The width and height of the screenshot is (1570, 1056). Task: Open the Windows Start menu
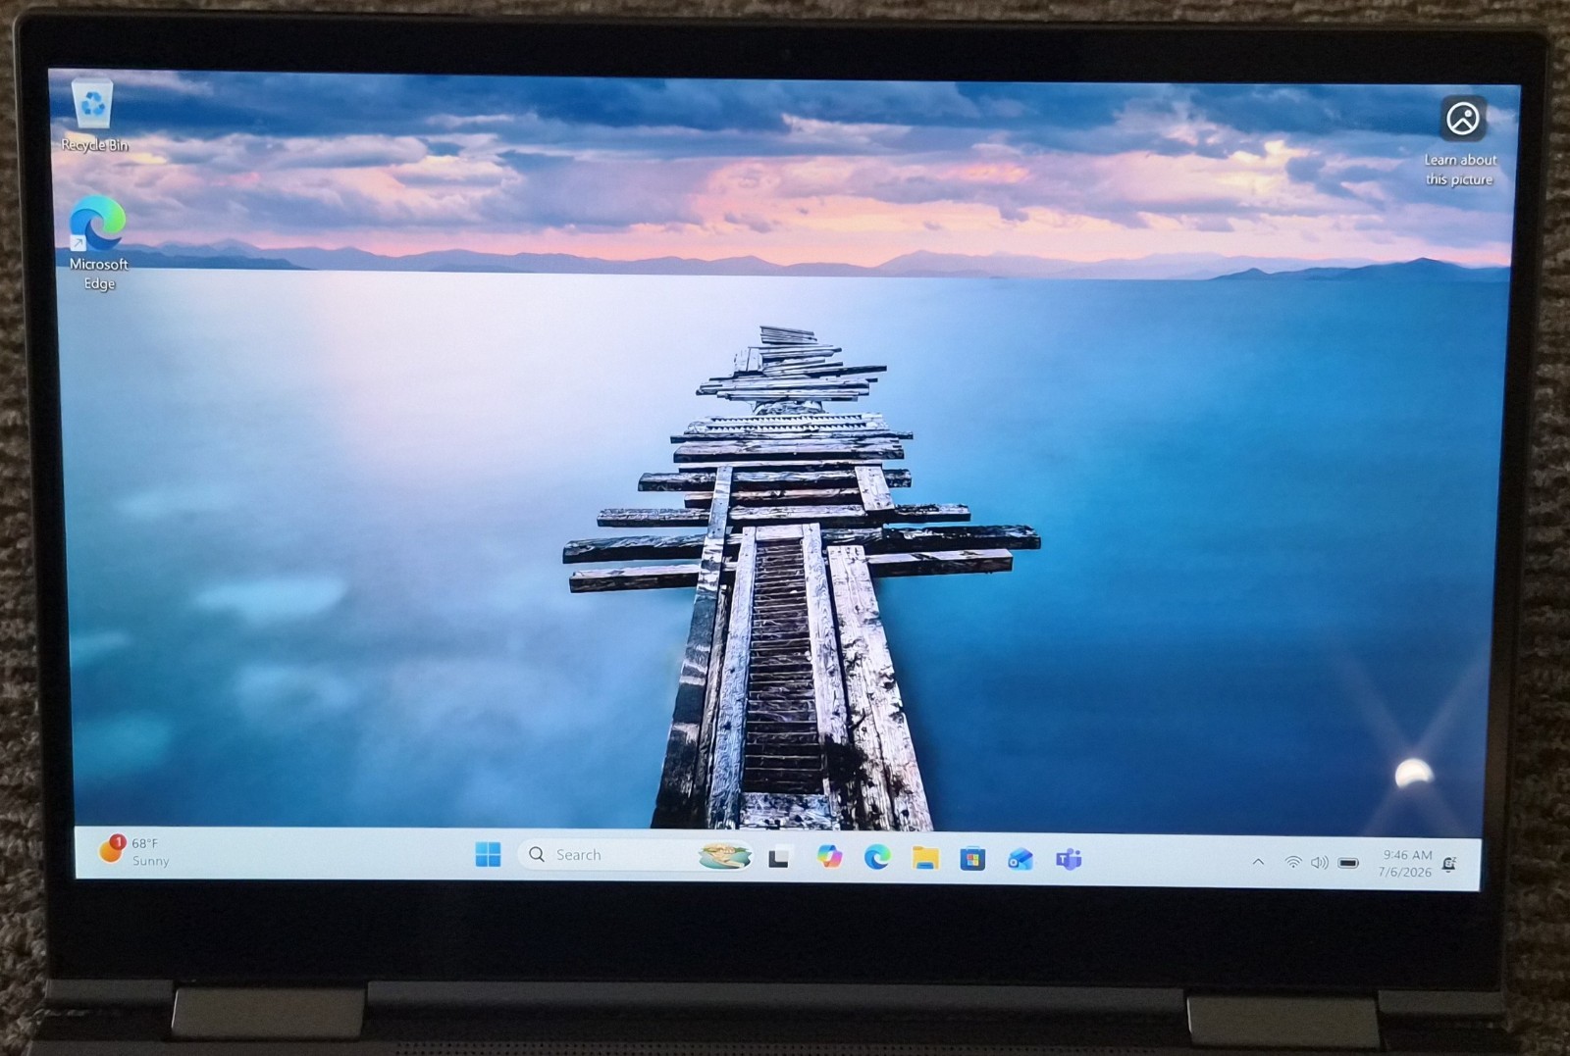(x=488, y=855)
